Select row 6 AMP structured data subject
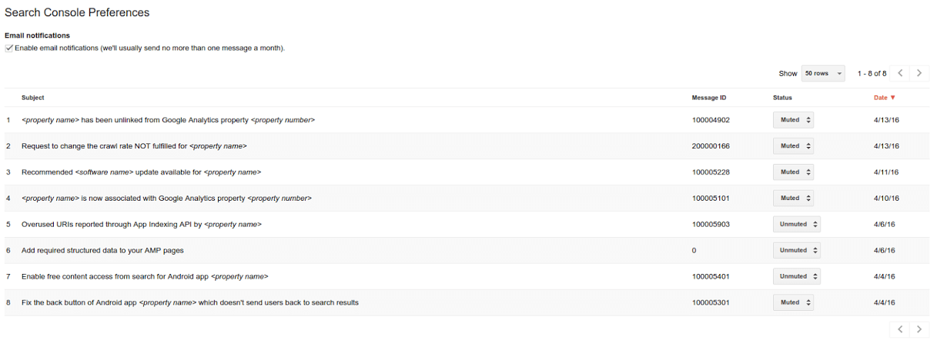937x347 pixels. pos(102,251)
